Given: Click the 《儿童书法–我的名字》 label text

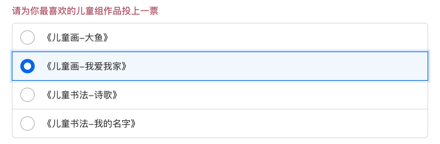Looking at the screenshot, I should coord(91,124).
